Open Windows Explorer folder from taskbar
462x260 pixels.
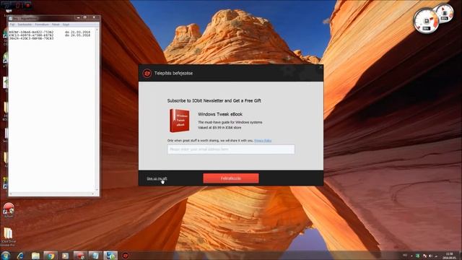click(35, 256)
